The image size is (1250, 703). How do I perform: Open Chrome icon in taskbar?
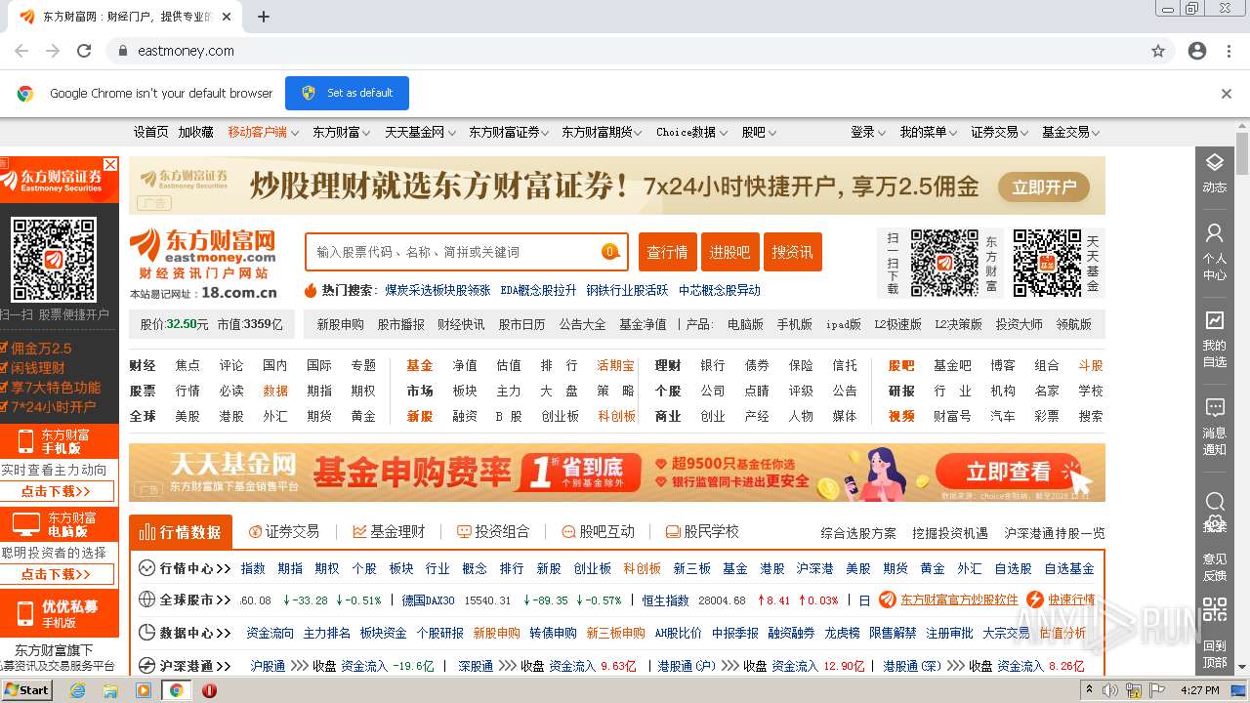click(176, 690)
